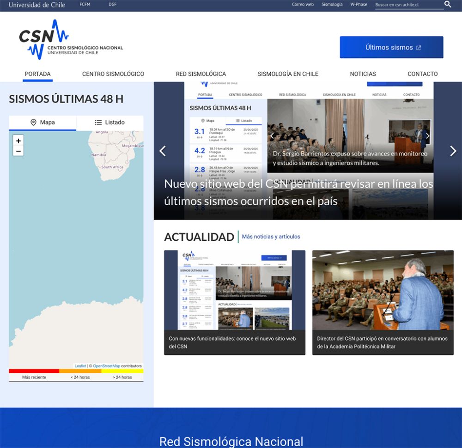This screenshot has width=462, height=448.
Task: Advance to next carousel slide
Action: click(453, 151)
